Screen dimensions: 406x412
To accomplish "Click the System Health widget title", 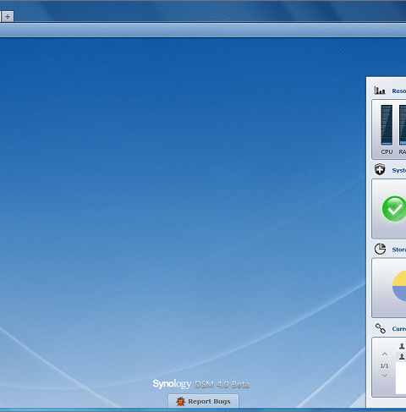I will 399,170.
